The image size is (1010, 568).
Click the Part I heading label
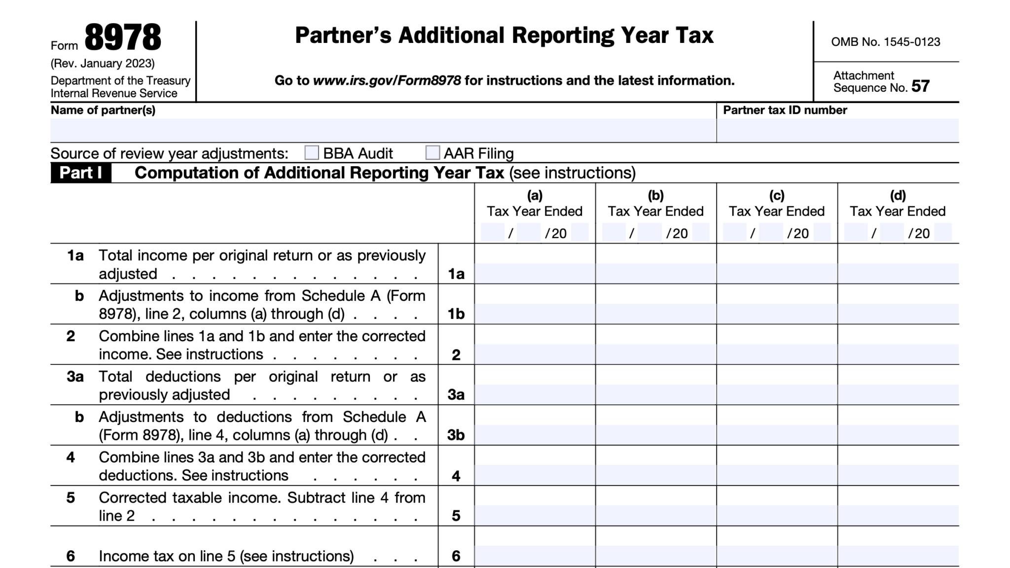coord(81,173)
